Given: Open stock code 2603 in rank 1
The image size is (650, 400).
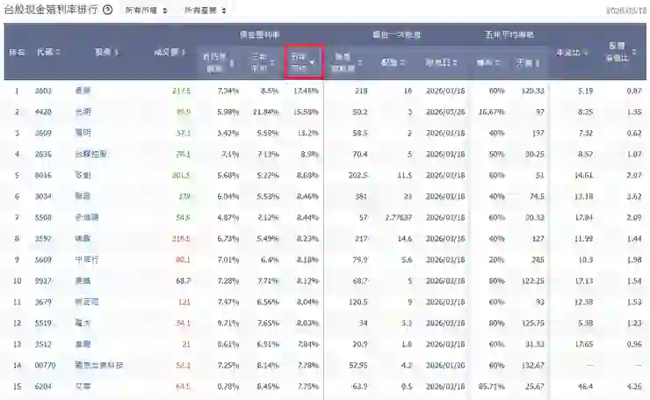Looking at the screenshot, I should [43, 91].
